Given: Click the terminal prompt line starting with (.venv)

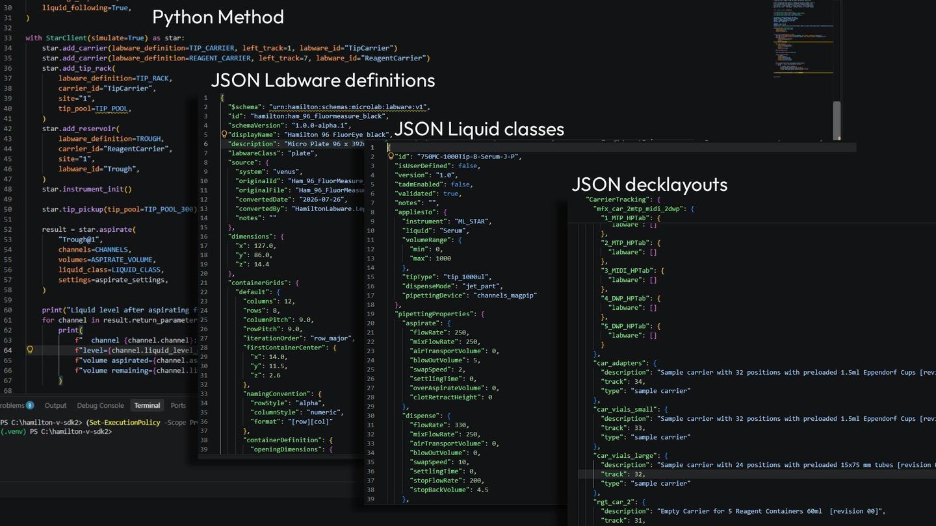Looking at the screenshot, I should pyautogui.click(x=57, y=432).
